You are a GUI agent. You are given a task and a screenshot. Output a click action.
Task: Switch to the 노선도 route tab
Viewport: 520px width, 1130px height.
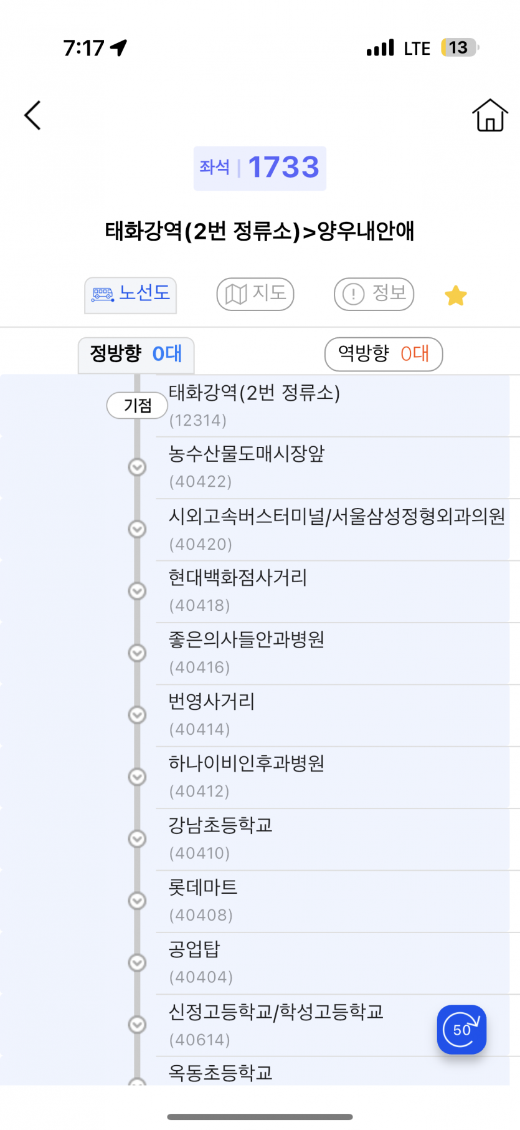131,294
